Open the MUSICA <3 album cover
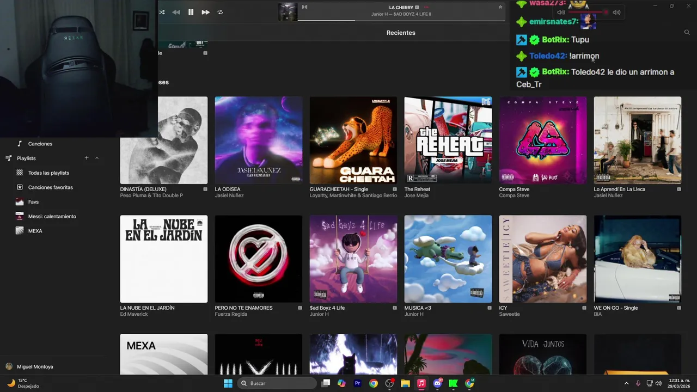 (x=448, y=259)
